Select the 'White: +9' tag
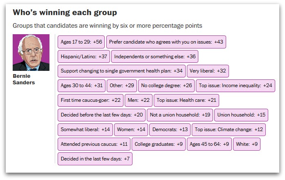The width and height of the screenshot is (285, 180). pyautogui.click(x=247, y=144)
